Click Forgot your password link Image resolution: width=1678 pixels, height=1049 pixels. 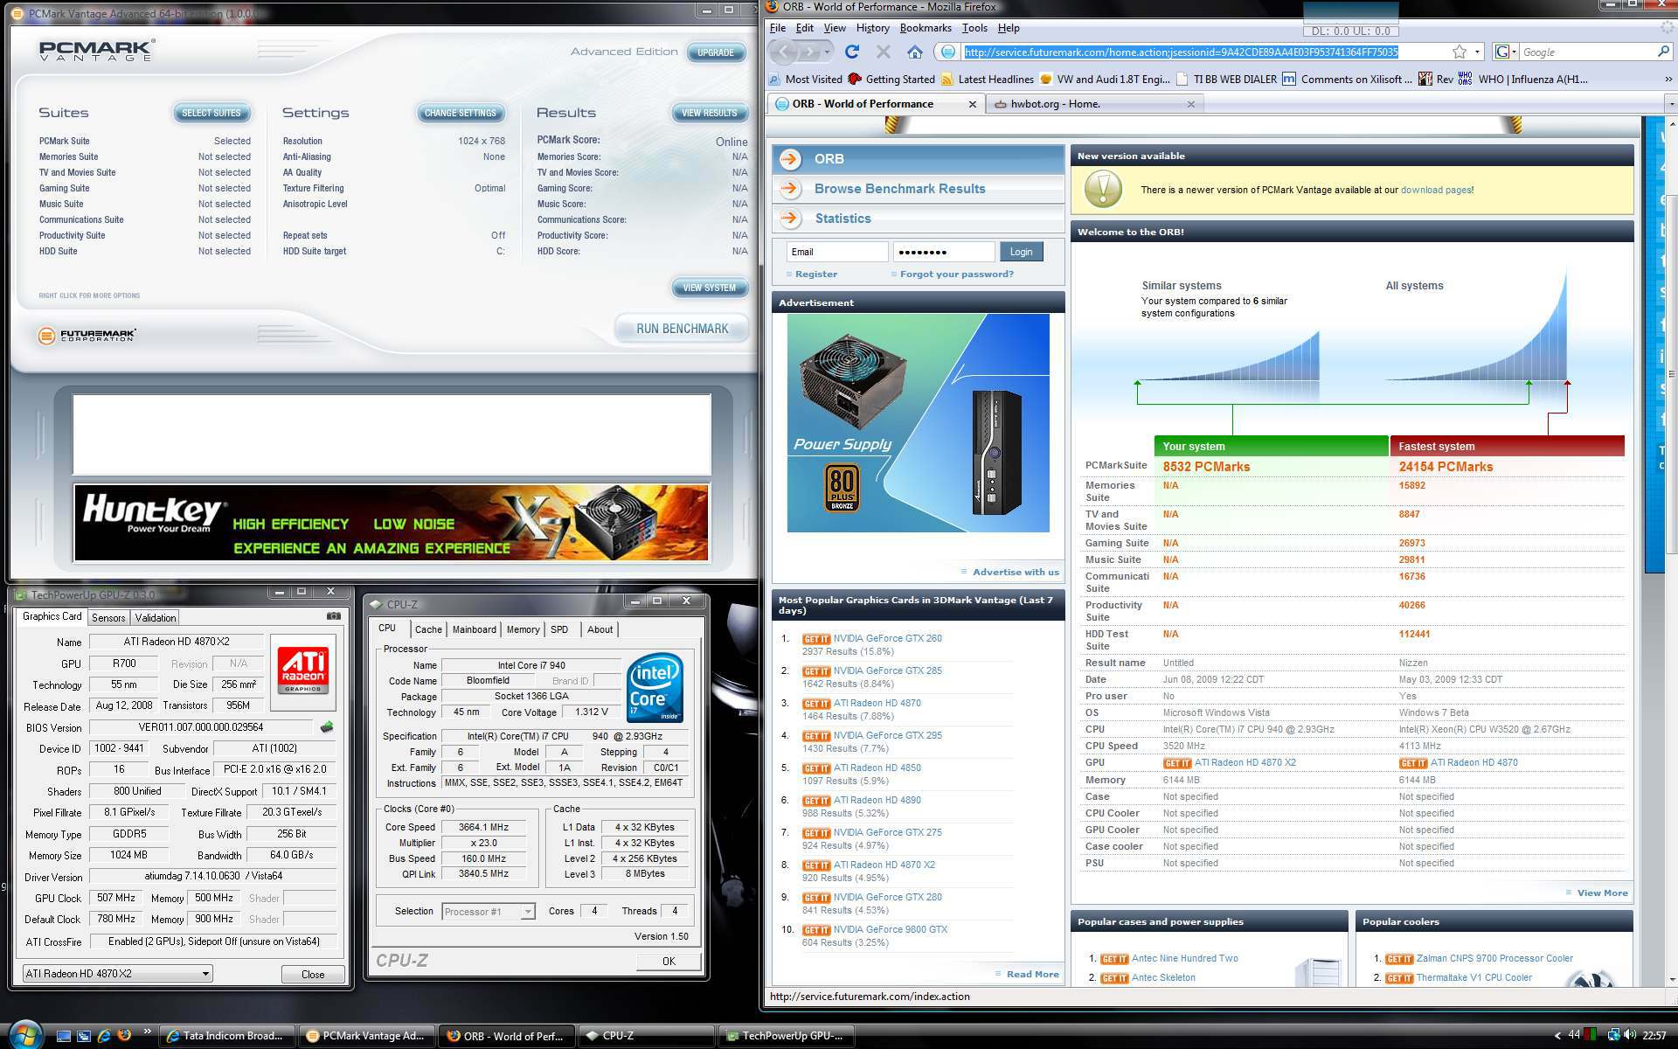[x=956, y=274]
